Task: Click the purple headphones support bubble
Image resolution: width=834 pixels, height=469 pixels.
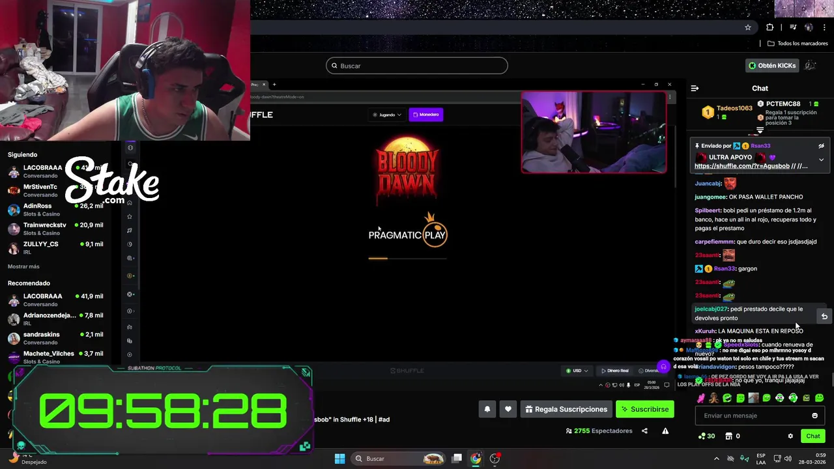Action: 663,367
